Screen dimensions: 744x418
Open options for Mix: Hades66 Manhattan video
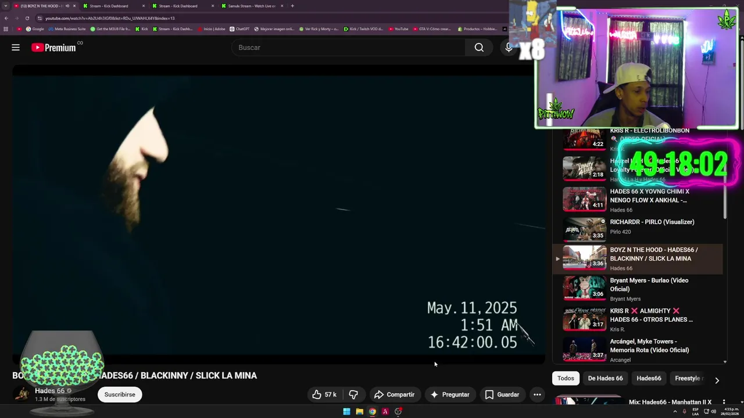(724, 402)
